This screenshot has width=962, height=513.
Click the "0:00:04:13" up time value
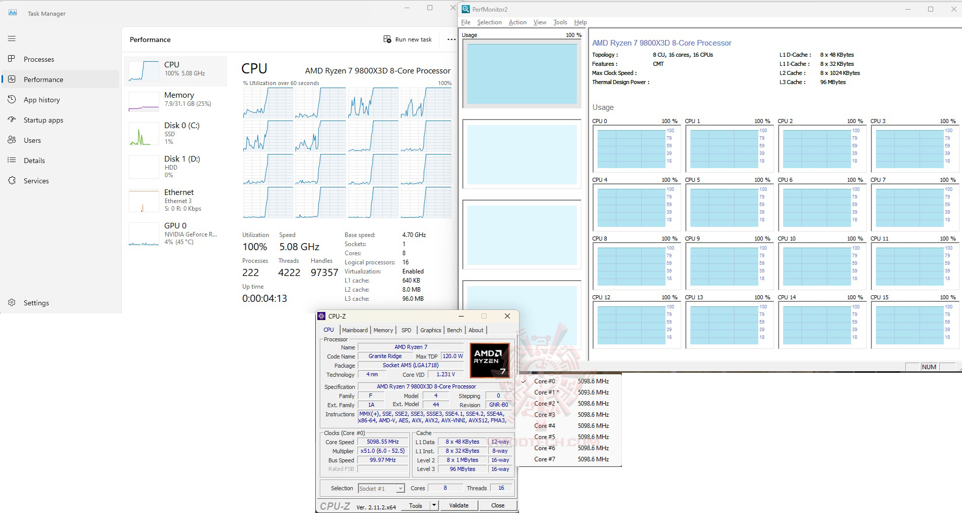click(265, 298)
